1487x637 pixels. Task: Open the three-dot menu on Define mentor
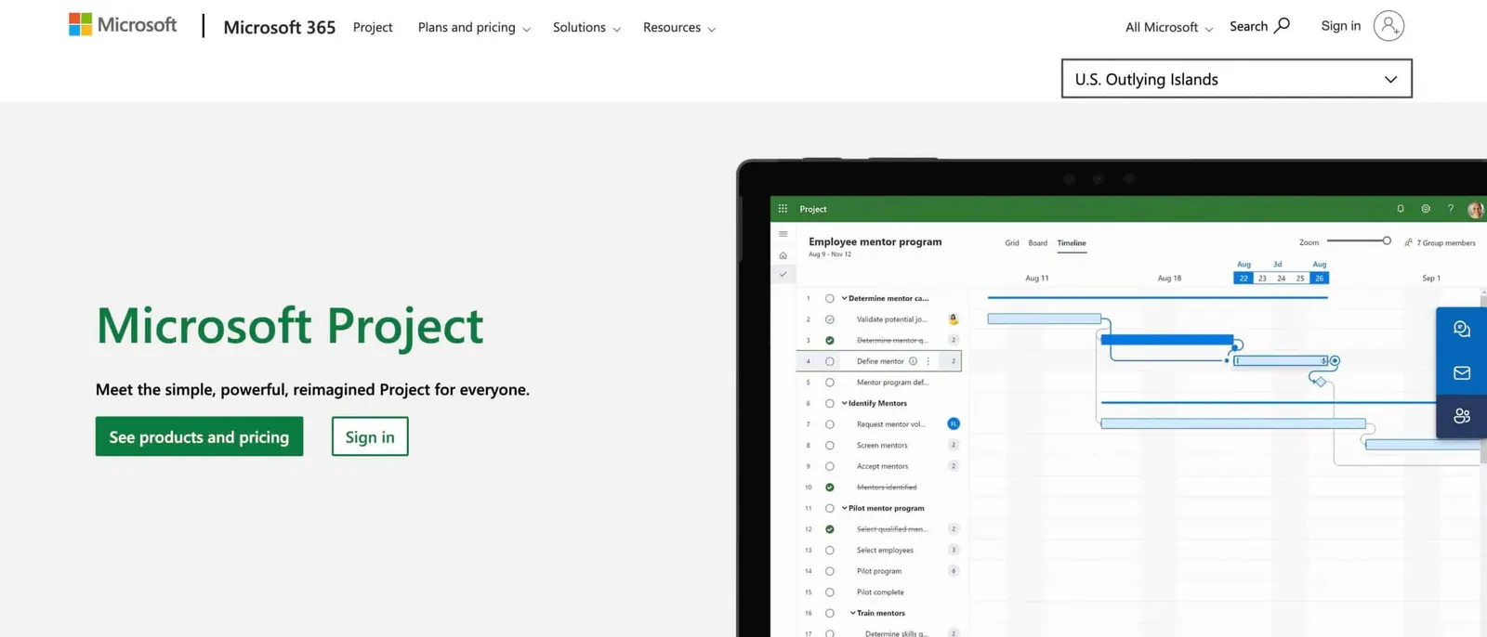928,361
